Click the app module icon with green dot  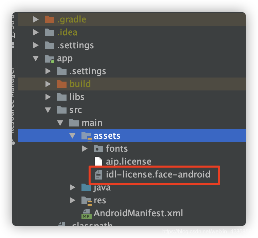(50, 59)
